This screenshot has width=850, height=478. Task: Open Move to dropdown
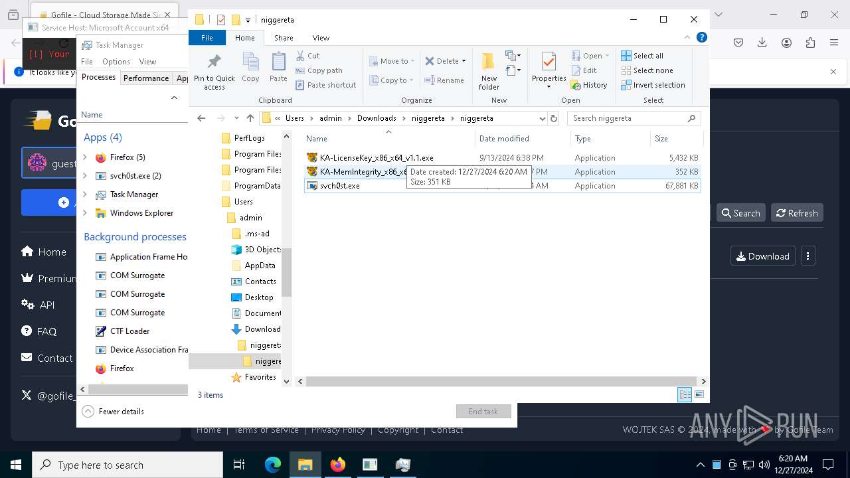point(392,61)
